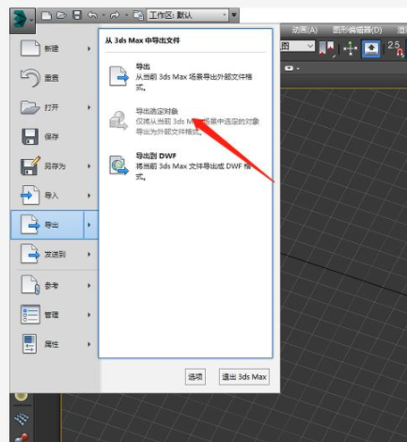Click the red ball icon in left panel
The image size is (407, 442).
click(x=22, y=437)
